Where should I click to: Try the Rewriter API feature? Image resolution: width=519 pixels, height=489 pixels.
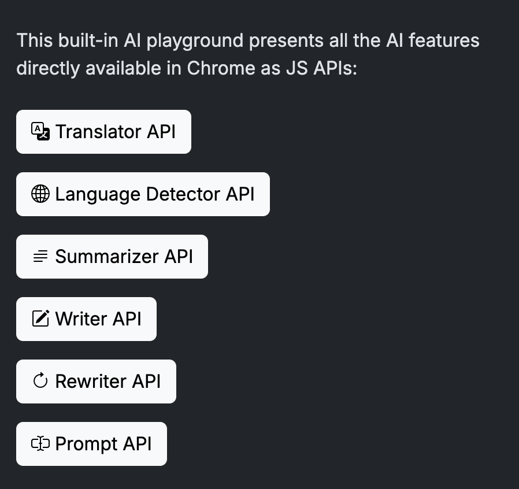tap(96, 381)
